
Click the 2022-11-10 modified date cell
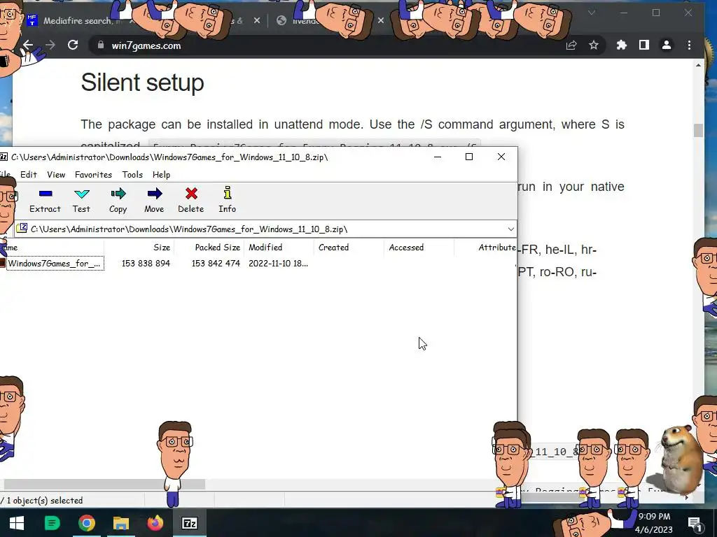[278, 263]
